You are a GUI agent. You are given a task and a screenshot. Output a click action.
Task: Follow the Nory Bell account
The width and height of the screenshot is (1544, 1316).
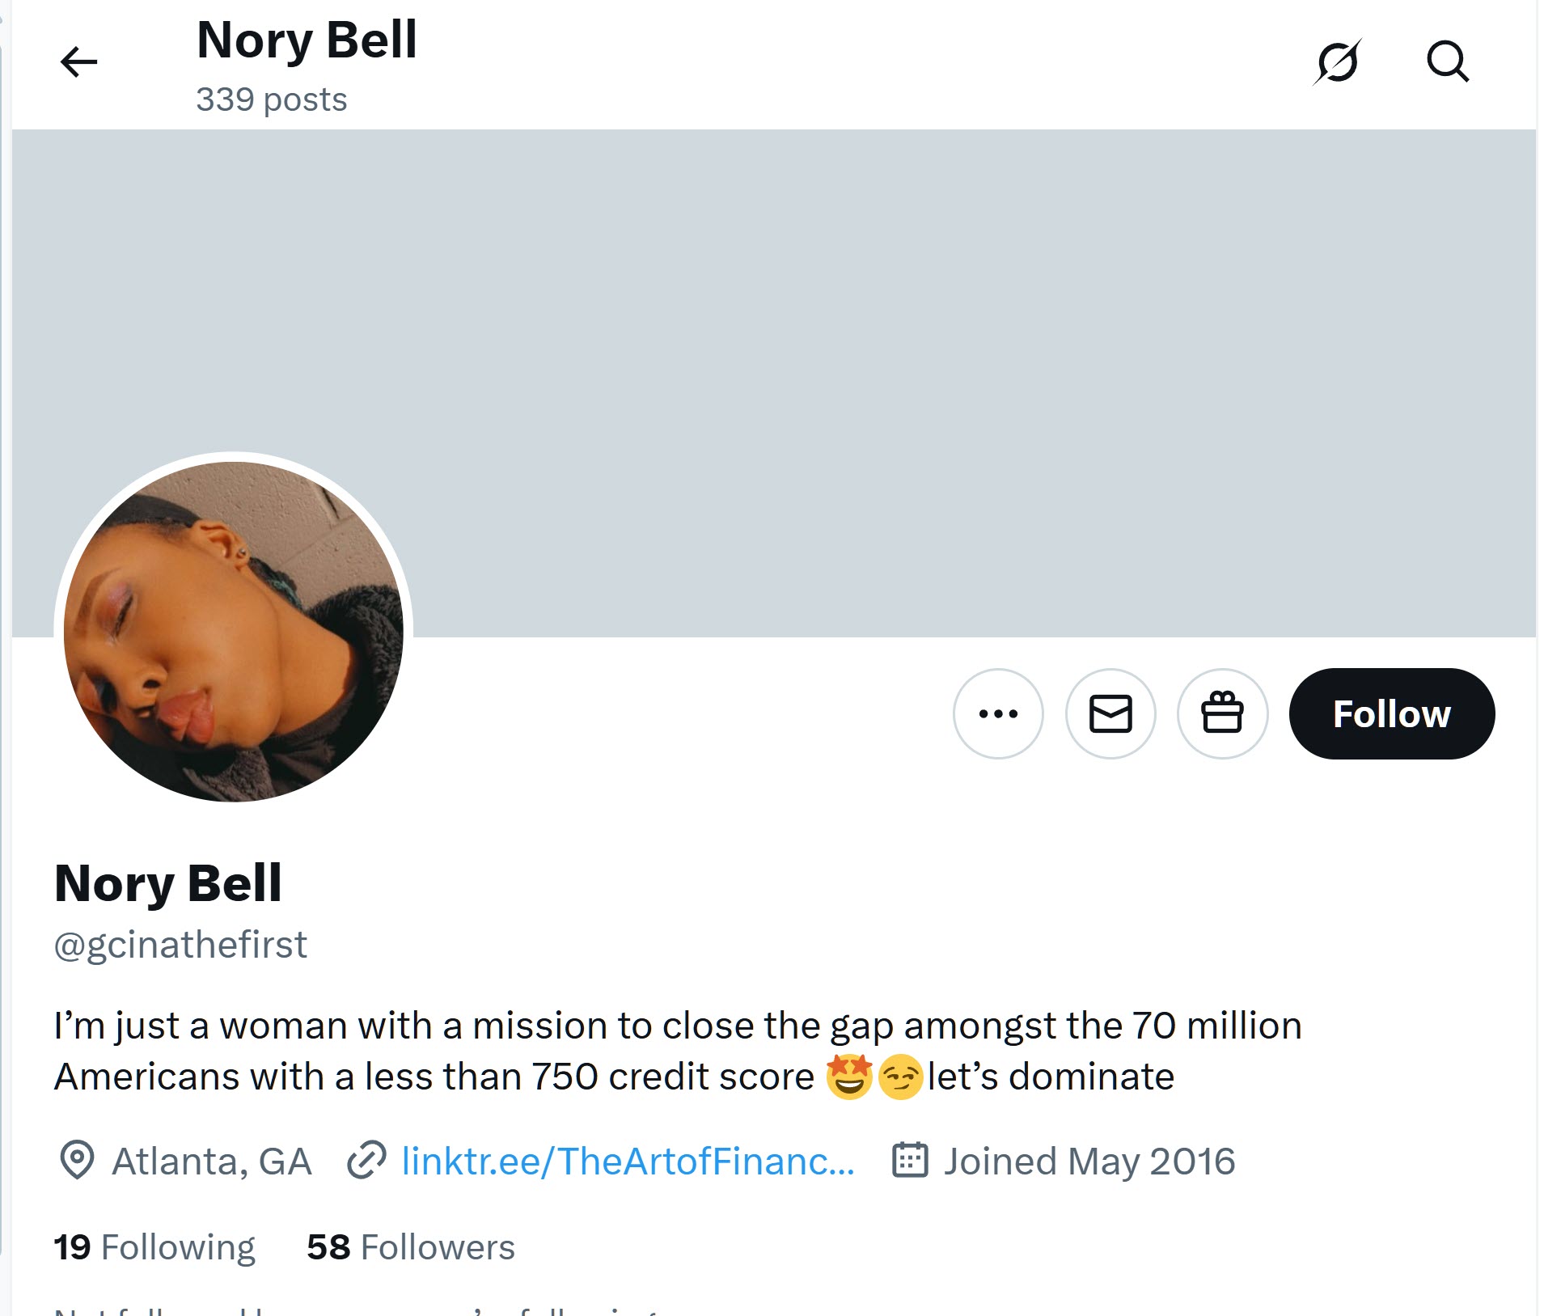pos(1391,713)
